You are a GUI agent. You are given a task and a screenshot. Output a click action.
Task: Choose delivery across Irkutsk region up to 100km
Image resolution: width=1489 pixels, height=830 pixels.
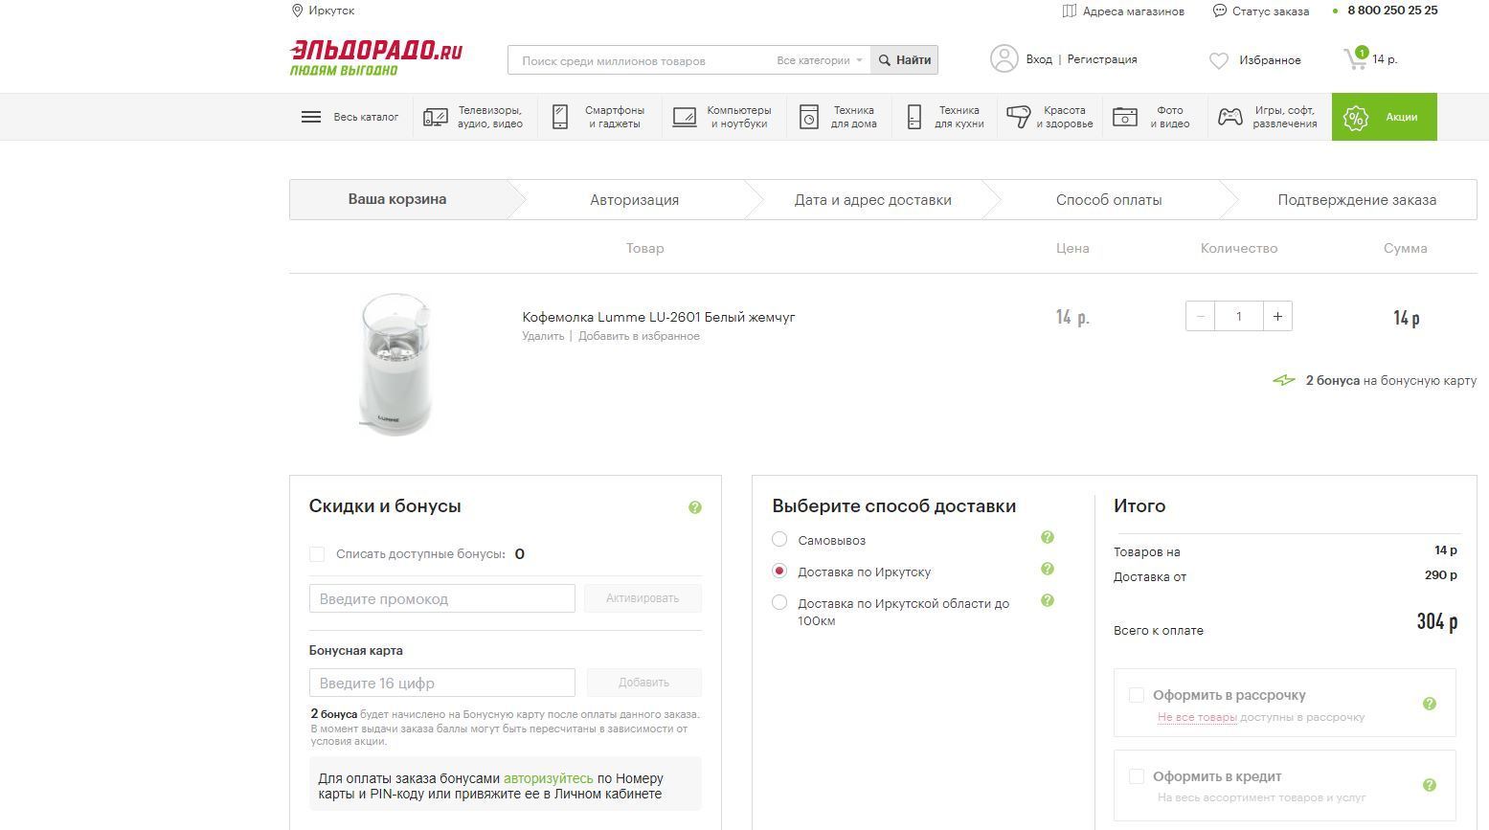(x=779, y=603)
